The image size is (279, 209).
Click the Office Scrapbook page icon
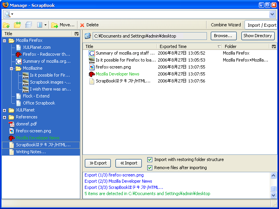(x=19, y=103)
